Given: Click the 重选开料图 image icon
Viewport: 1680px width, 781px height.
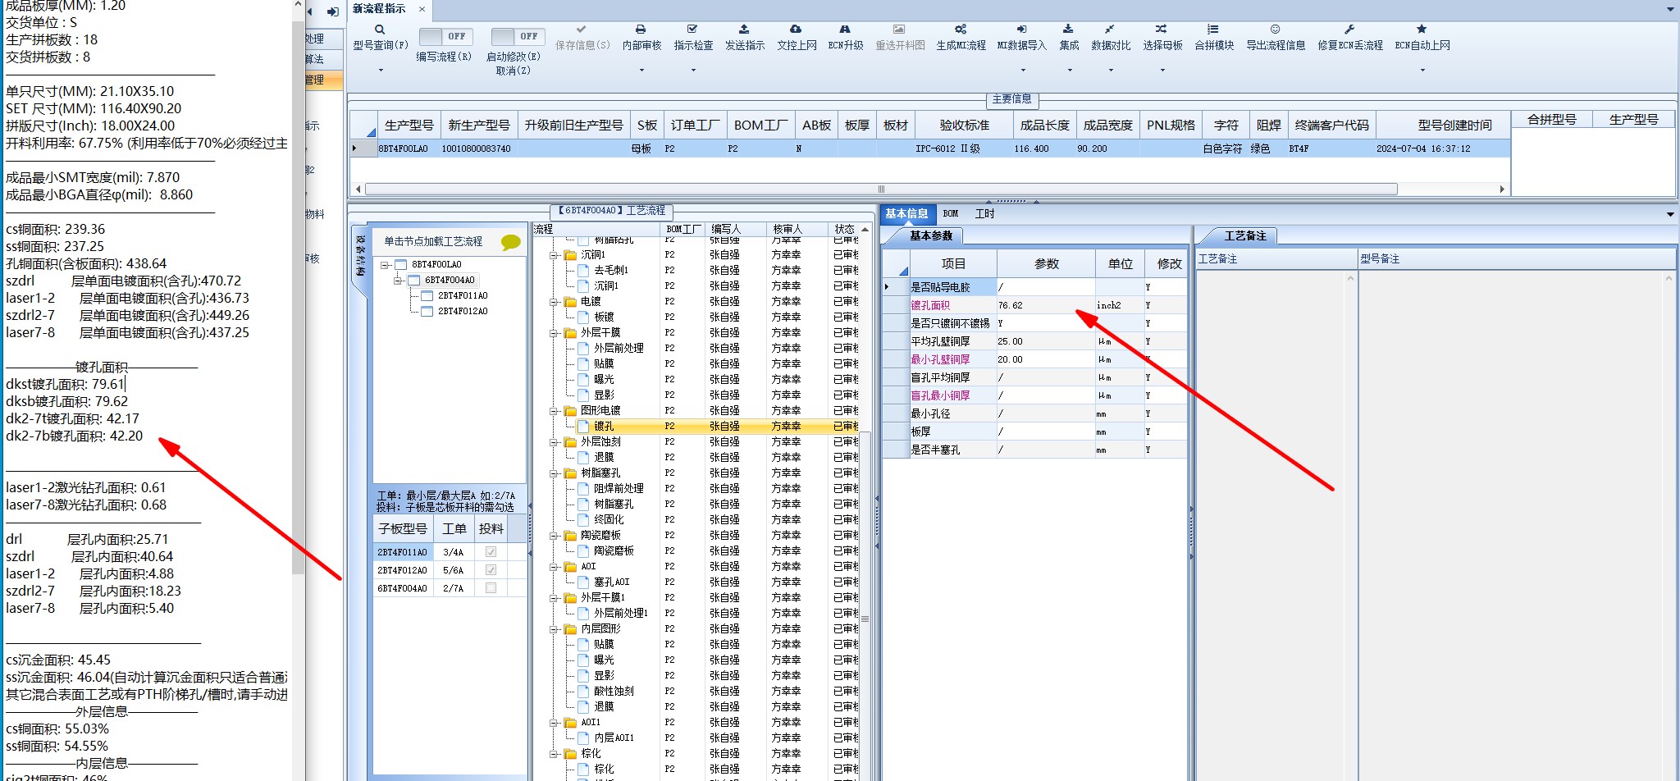Looking at the screenshot, I should (x=899, y=29).
